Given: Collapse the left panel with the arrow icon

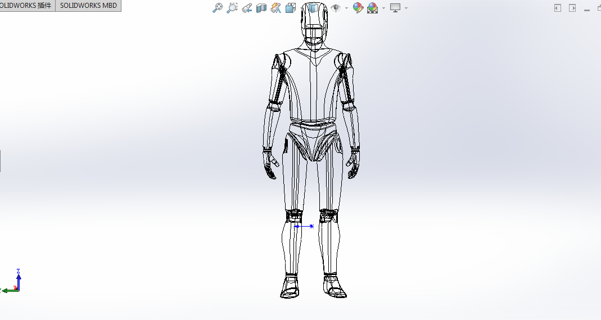Looking at the screenshot, I should pos(558,8).
